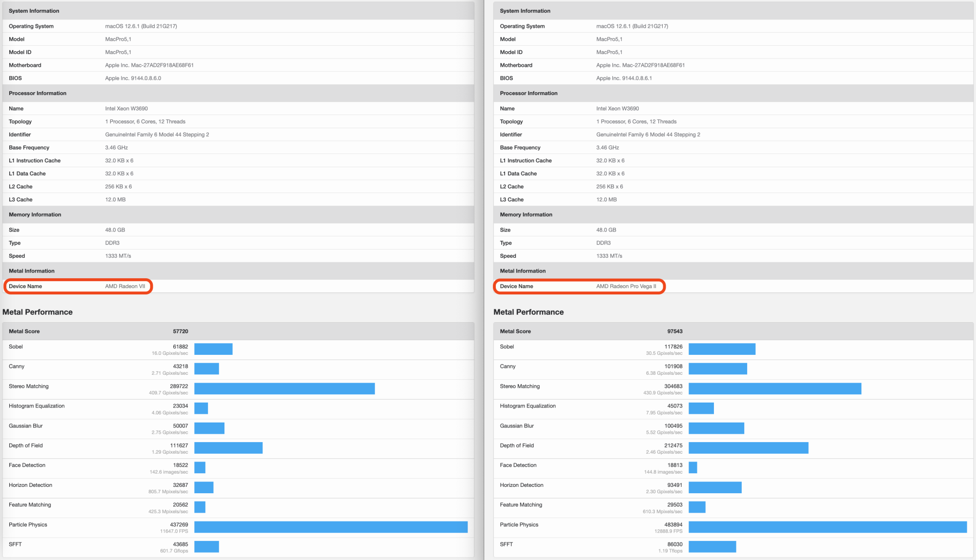This screenshot has width=976, height=560.
Task: Click the AMD Radeon Pro Vega II device name
Action: coord(626,286)
